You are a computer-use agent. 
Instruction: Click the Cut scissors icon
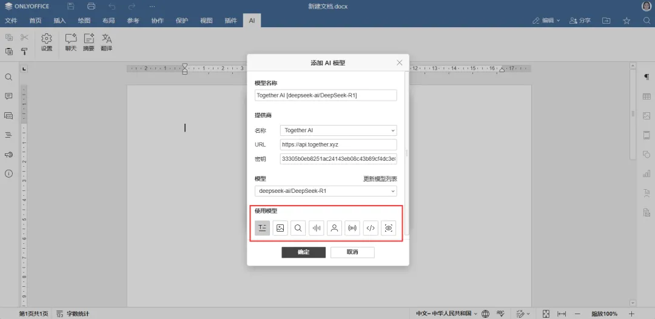pos(24,38)
